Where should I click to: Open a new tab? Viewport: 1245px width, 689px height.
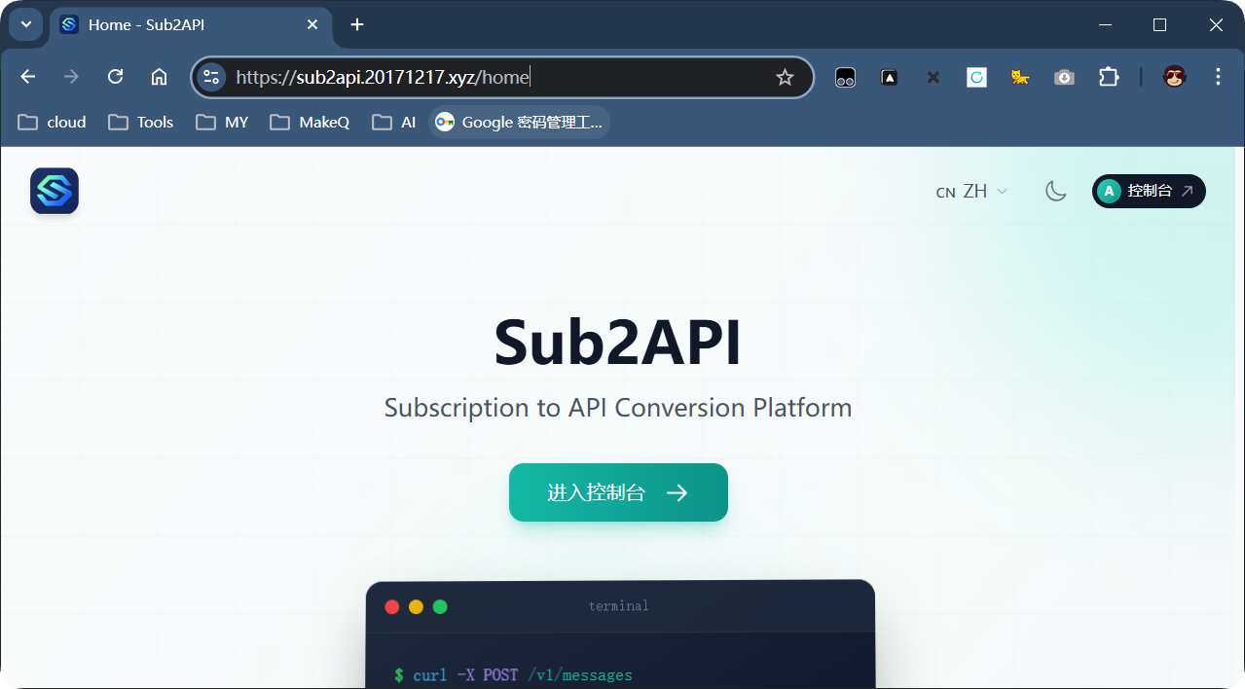pyautogui.click(x=357, y=24)
